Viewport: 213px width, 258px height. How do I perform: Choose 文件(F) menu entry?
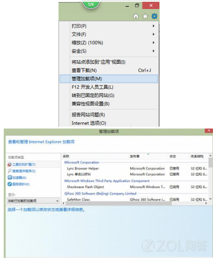(109, 34)
